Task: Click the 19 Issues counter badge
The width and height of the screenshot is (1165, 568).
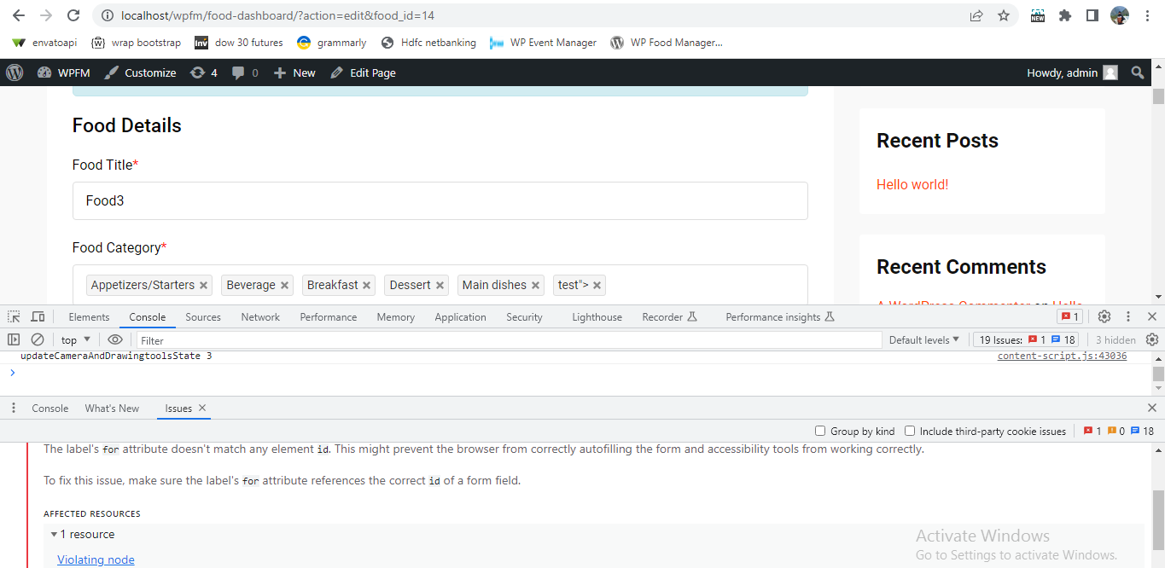Action: click(x=1023, y=339)
